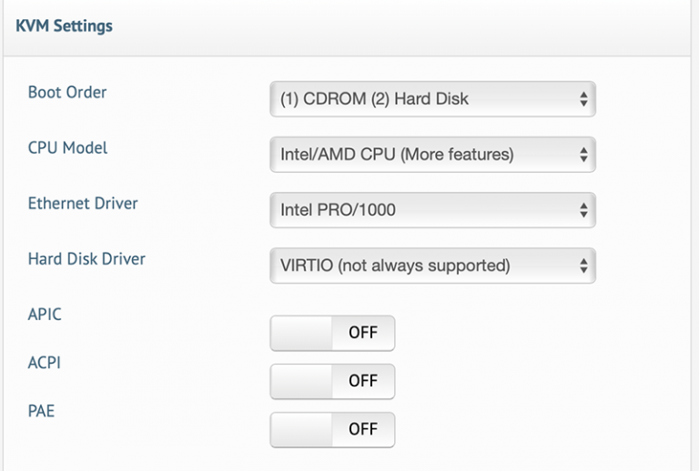Enable the APIC switch
699x471 pixels.
[x=332, y=333]
